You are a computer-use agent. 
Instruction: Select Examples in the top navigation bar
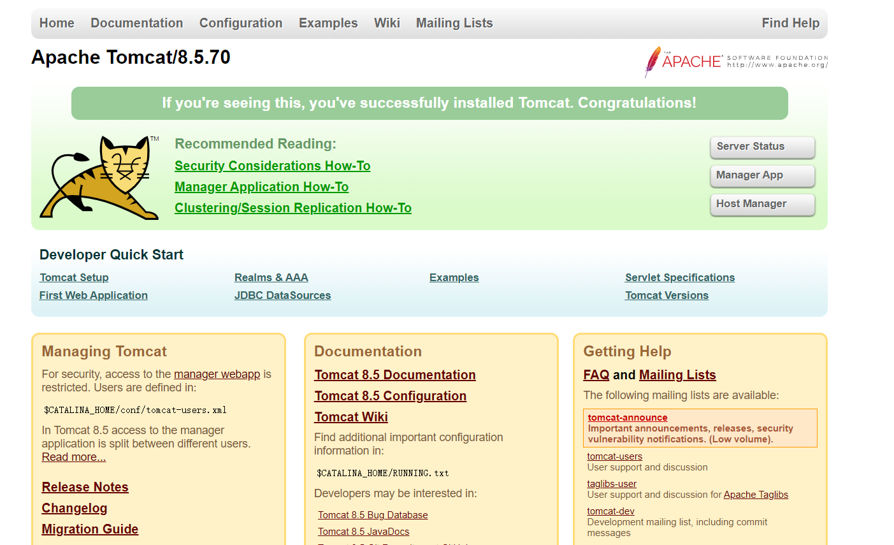click(328, 23)
